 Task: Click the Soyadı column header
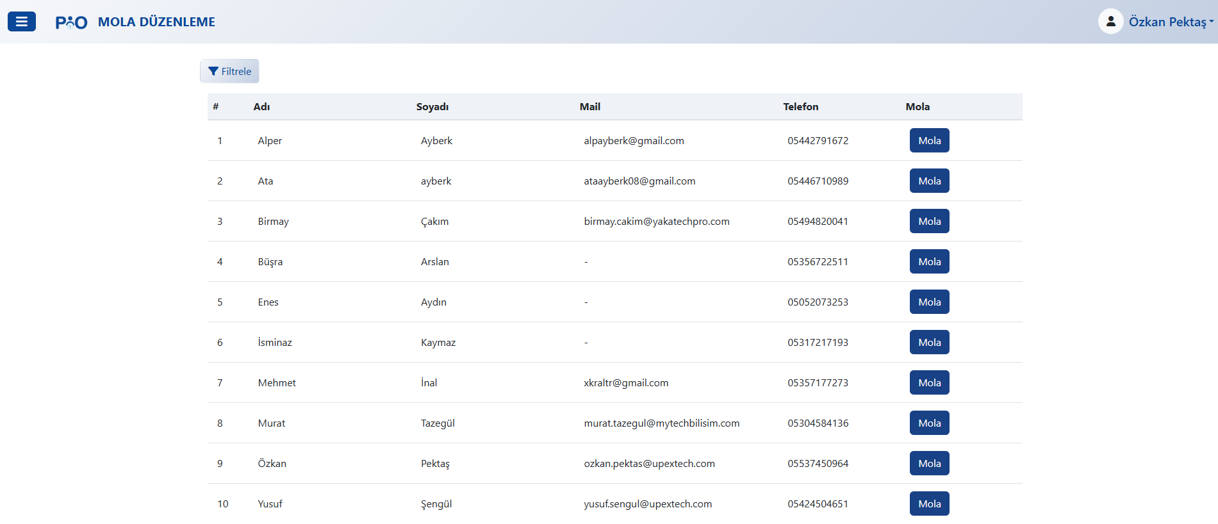[432, 107]
